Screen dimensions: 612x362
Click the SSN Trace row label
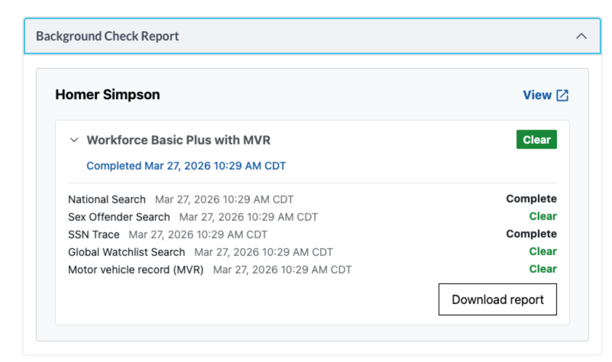[94, 234]
